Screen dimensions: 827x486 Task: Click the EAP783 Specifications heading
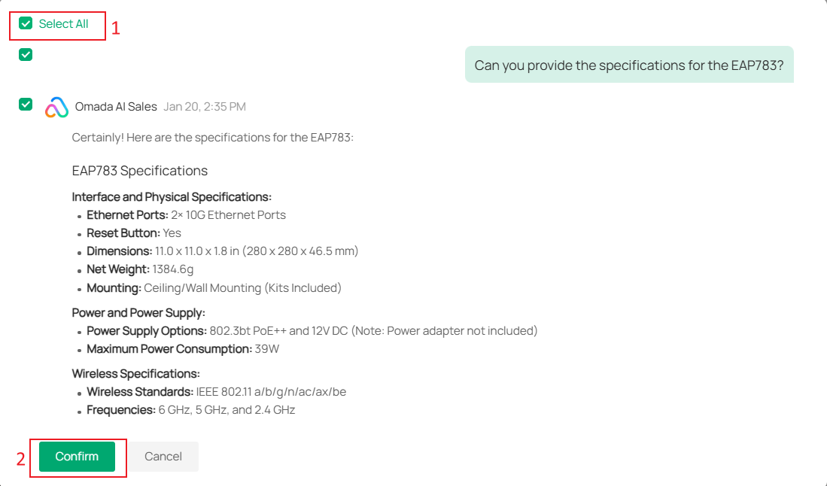point(138,171)
